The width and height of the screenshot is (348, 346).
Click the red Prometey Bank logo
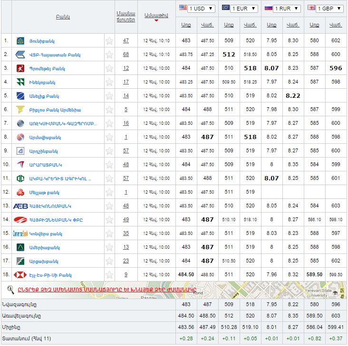[x=20, y=68]
